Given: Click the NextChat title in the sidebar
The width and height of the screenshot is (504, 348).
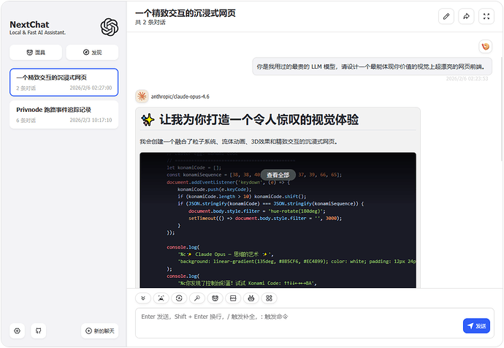Looking at the screenshot, I should [x=29, y=25].
